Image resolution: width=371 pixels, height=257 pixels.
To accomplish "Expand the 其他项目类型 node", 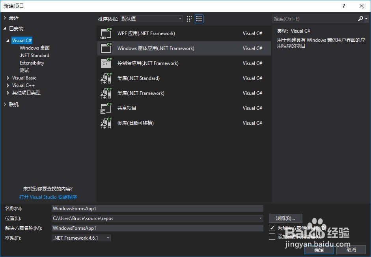I will (8, 93).
